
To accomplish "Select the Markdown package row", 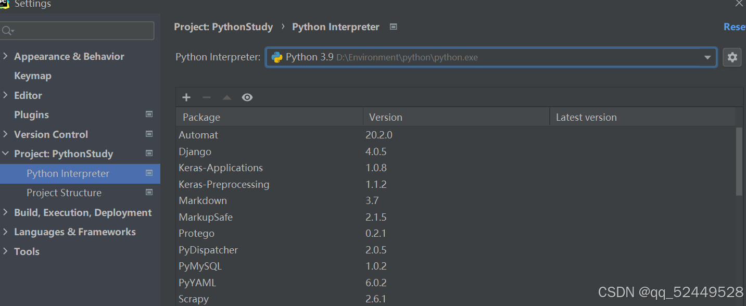I will coord(456,200).
